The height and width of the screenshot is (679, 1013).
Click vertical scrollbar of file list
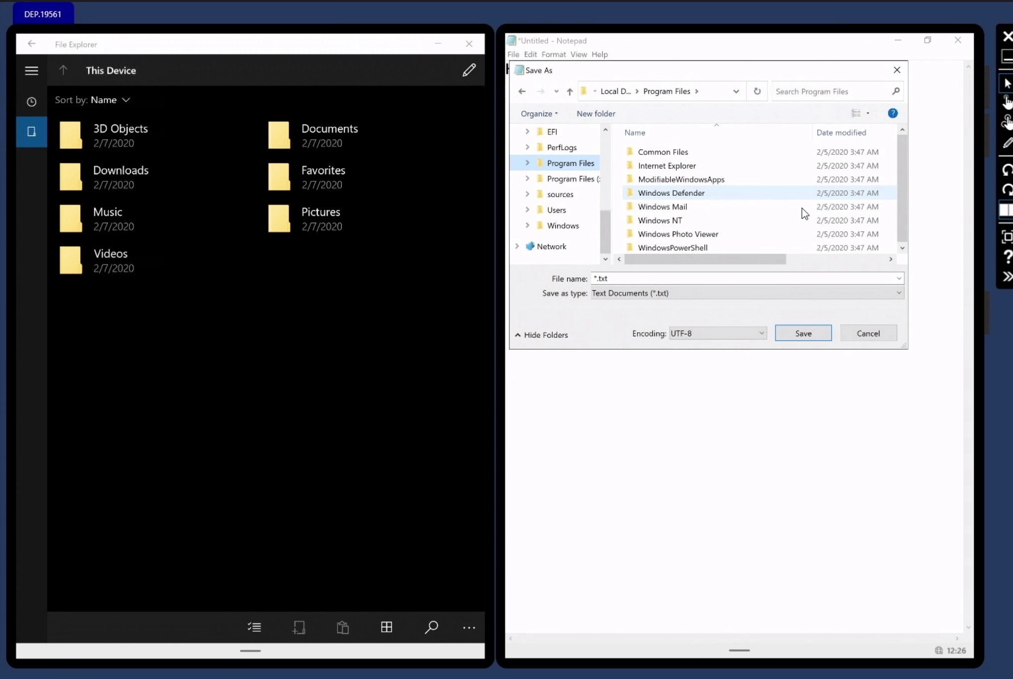(x=902, y=188)
